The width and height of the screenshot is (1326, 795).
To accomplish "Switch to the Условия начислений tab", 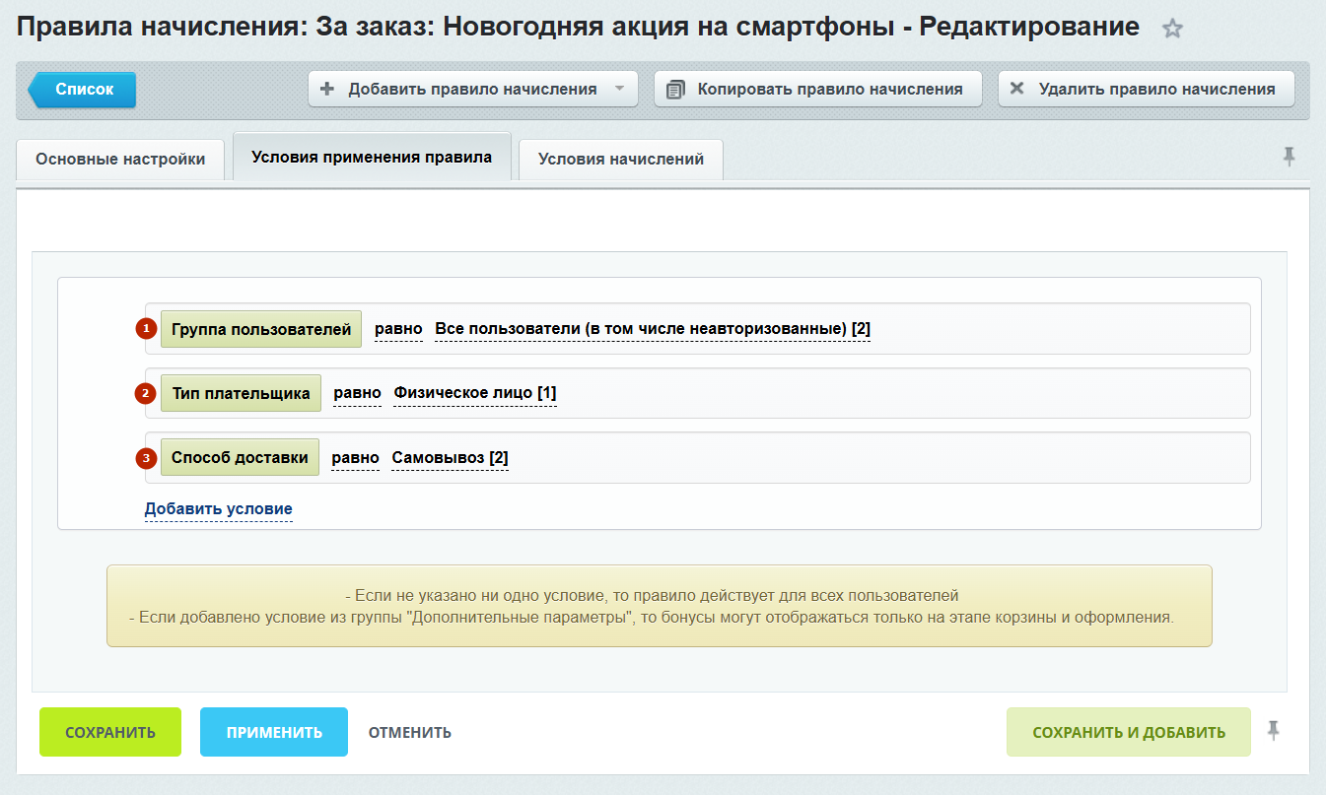I will point(620,159).
